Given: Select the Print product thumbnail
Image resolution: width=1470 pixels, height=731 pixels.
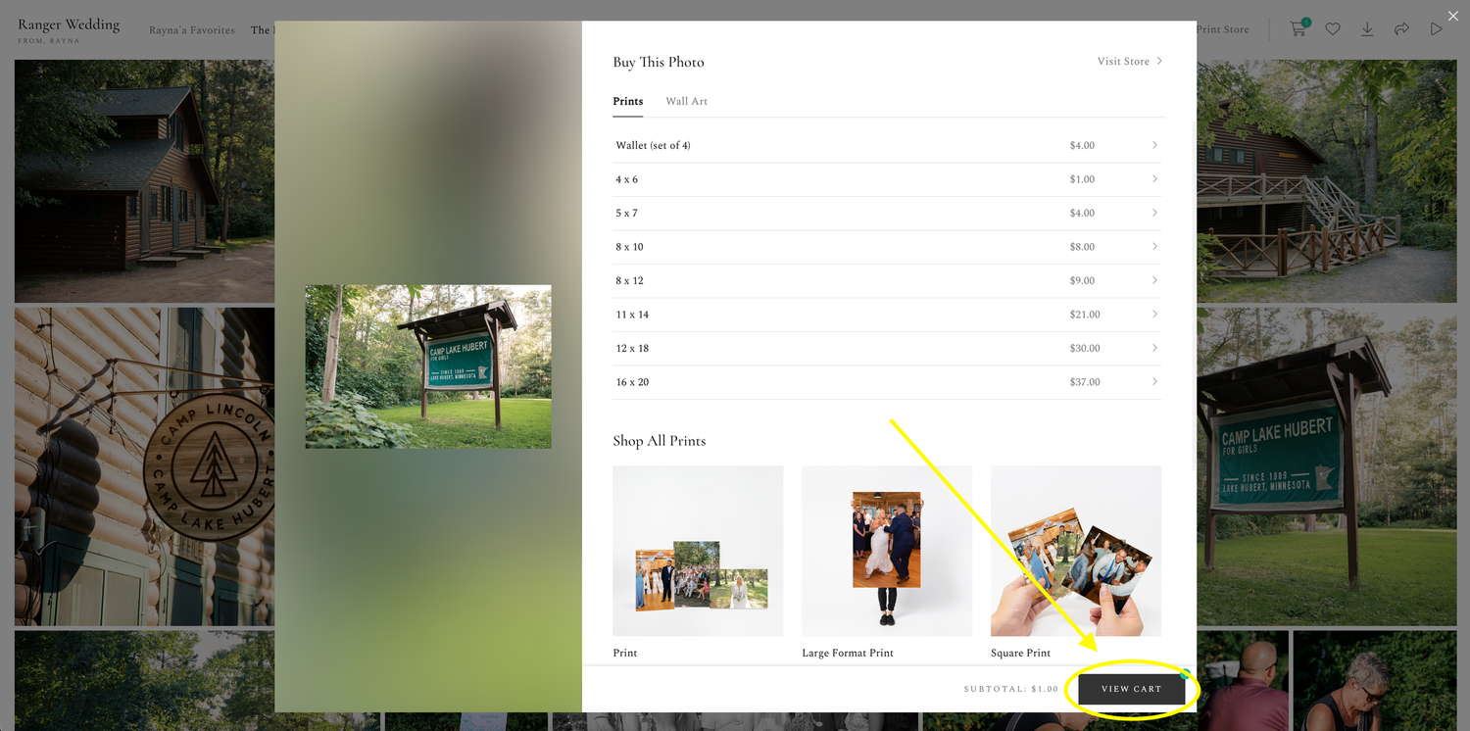Looking at the screenshot, I should pos(698,551).
